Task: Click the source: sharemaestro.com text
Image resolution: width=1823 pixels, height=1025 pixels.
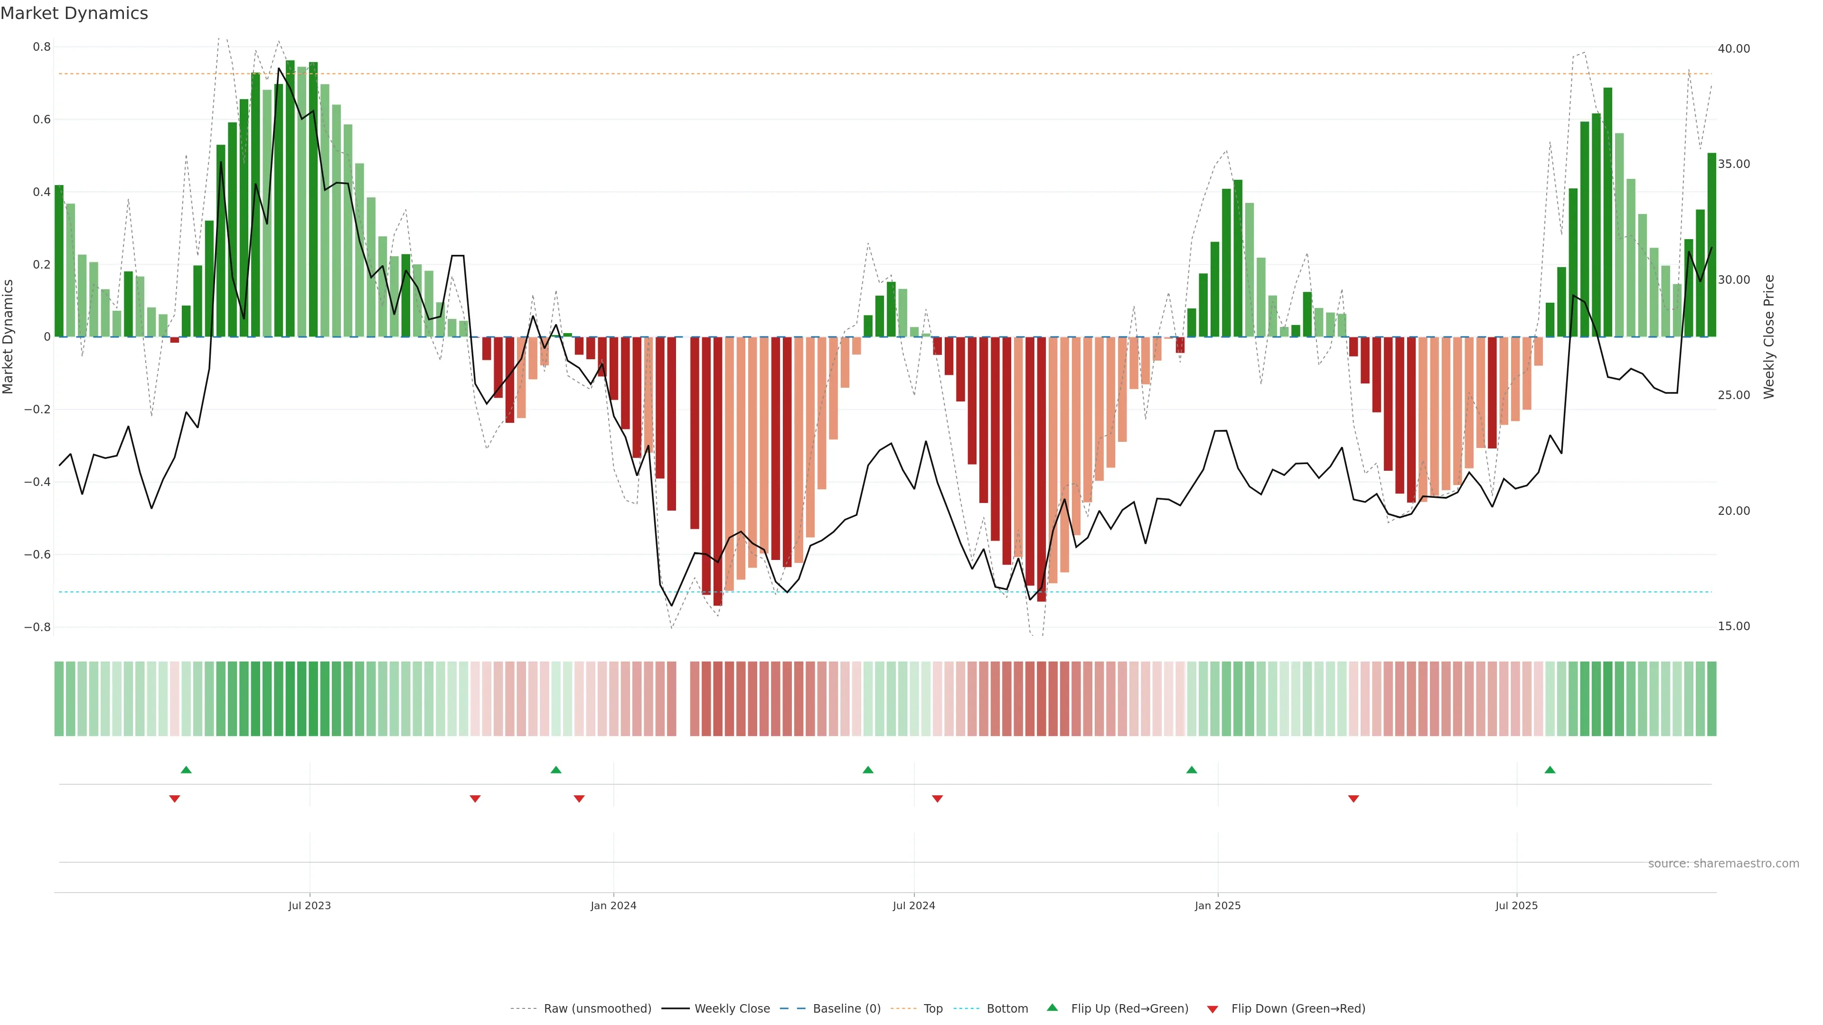Action: (1723, 864)
